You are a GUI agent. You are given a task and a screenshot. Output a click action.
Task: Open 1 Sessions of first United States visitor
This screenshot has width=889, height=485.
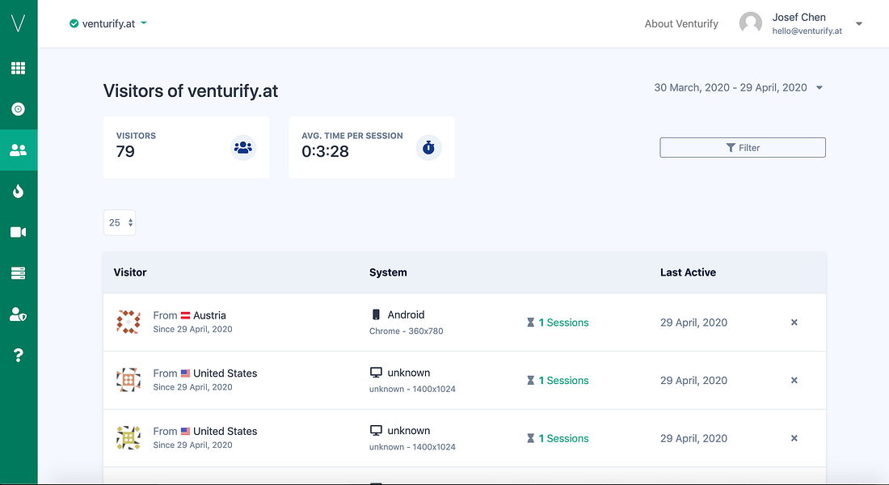pos(558,380)
